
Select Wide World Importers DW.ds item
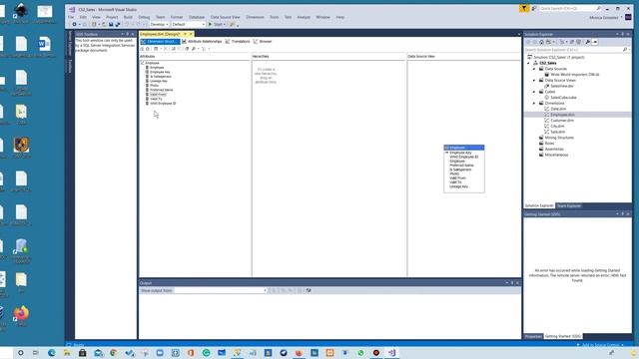pyautogui.click(x=572, y=75)
